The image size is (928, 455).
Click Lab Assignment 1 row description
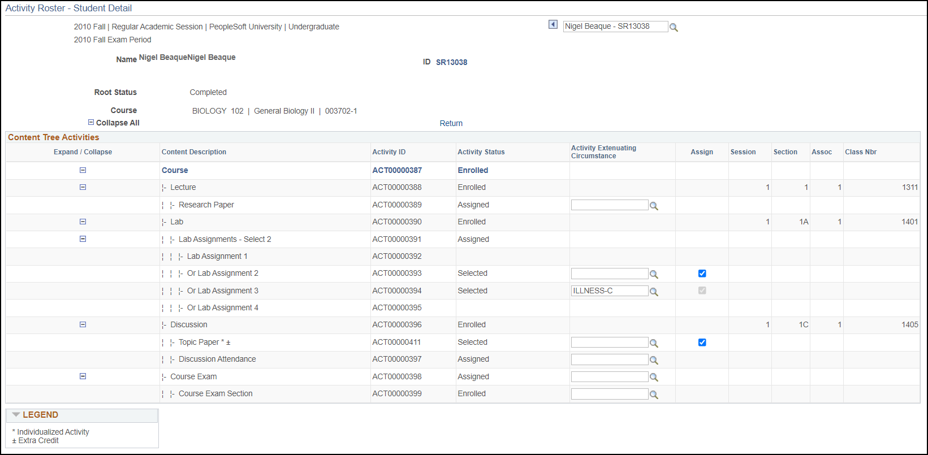[217, 256]
